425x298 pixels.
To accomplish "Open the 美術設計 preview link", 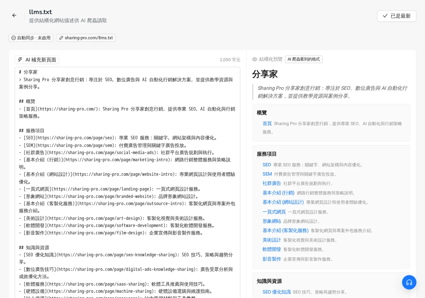I will click(x=271, y=240).
